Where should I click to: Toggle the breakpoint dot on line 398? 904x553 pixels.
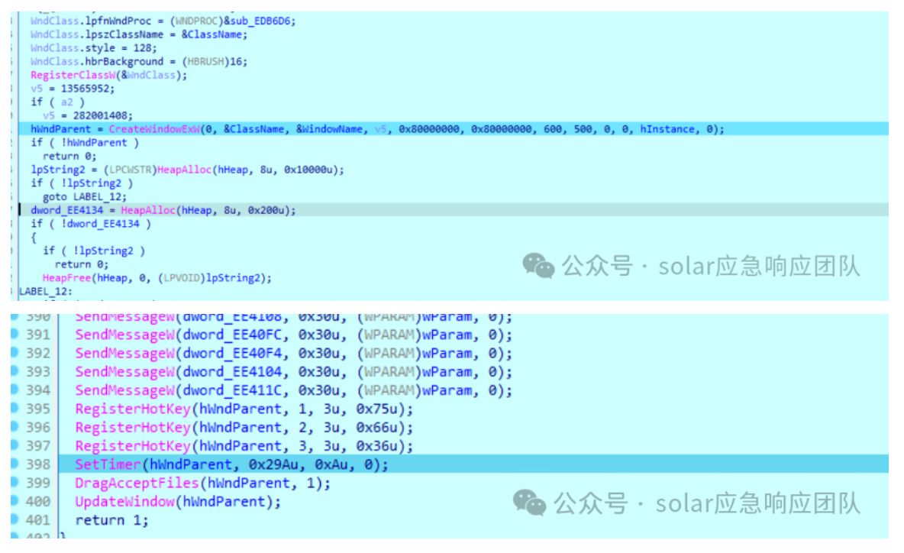pyautogui.click(x=15, y=464)
